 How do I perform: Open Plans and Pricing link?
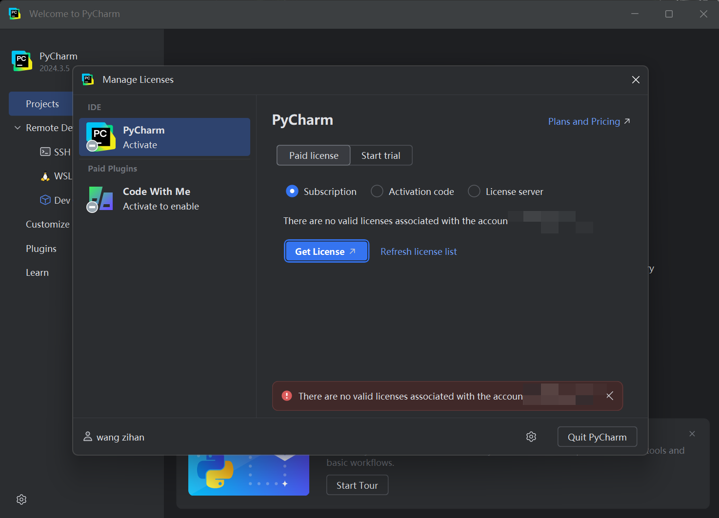pos(589,121)
